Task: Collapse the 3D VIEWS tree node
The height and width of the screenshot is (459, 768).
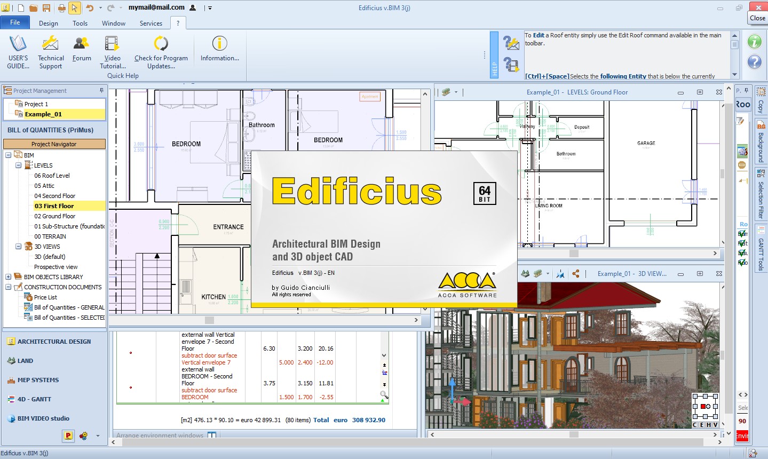Action: (x=19, y=247)
